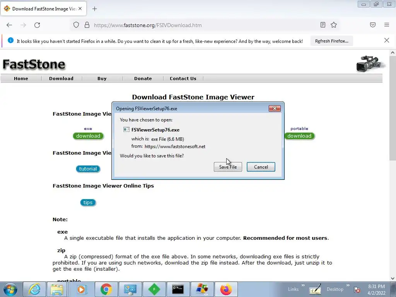396x297 pixels.
Task: Open Command Prompt from taskbar
Action: click(178, 289)
